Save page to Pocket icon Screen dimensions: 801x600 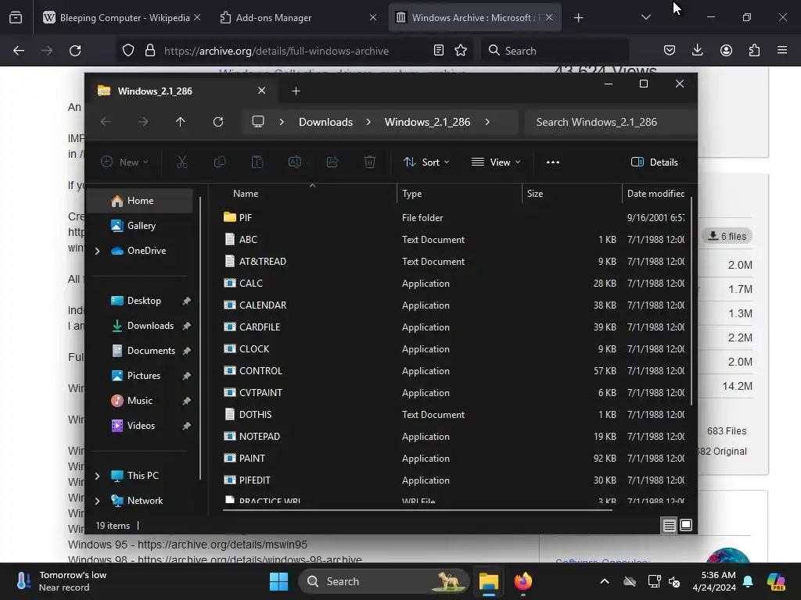point(670,51)
